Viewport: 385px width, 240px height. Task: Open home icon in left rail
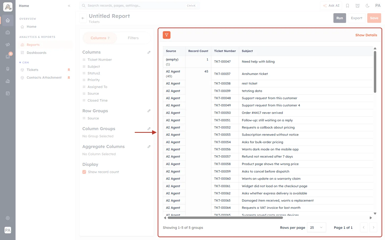pyautogui.click(x=8, y=20)
